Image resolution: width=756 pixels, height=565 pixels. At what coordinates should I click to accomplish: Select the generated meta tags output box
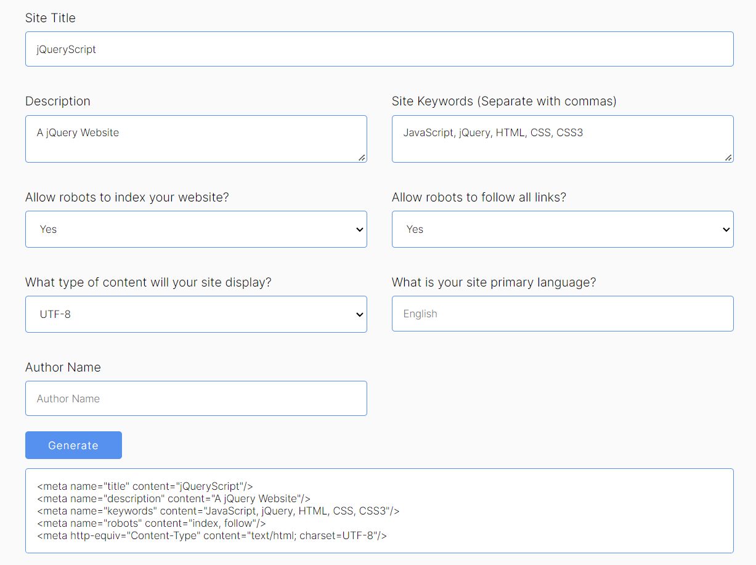tap(378, 511)
